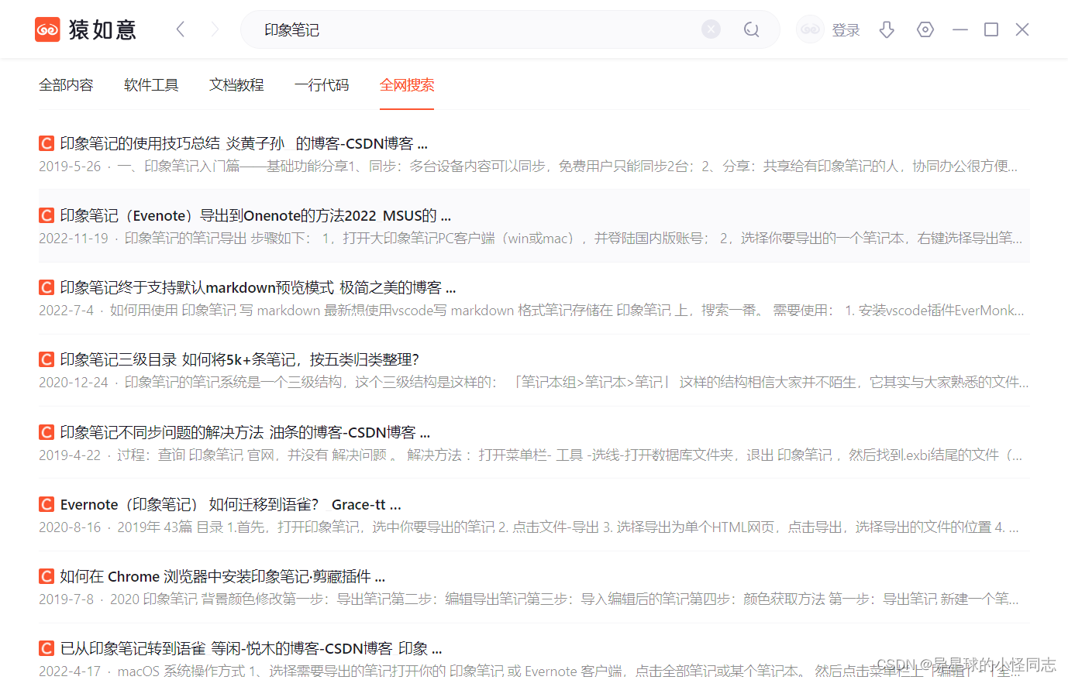Minimize the 猿如意 window
Image resolution: width=1068 pixels, height=680 pixels.
pyautogui.click(x=960, y=29)
